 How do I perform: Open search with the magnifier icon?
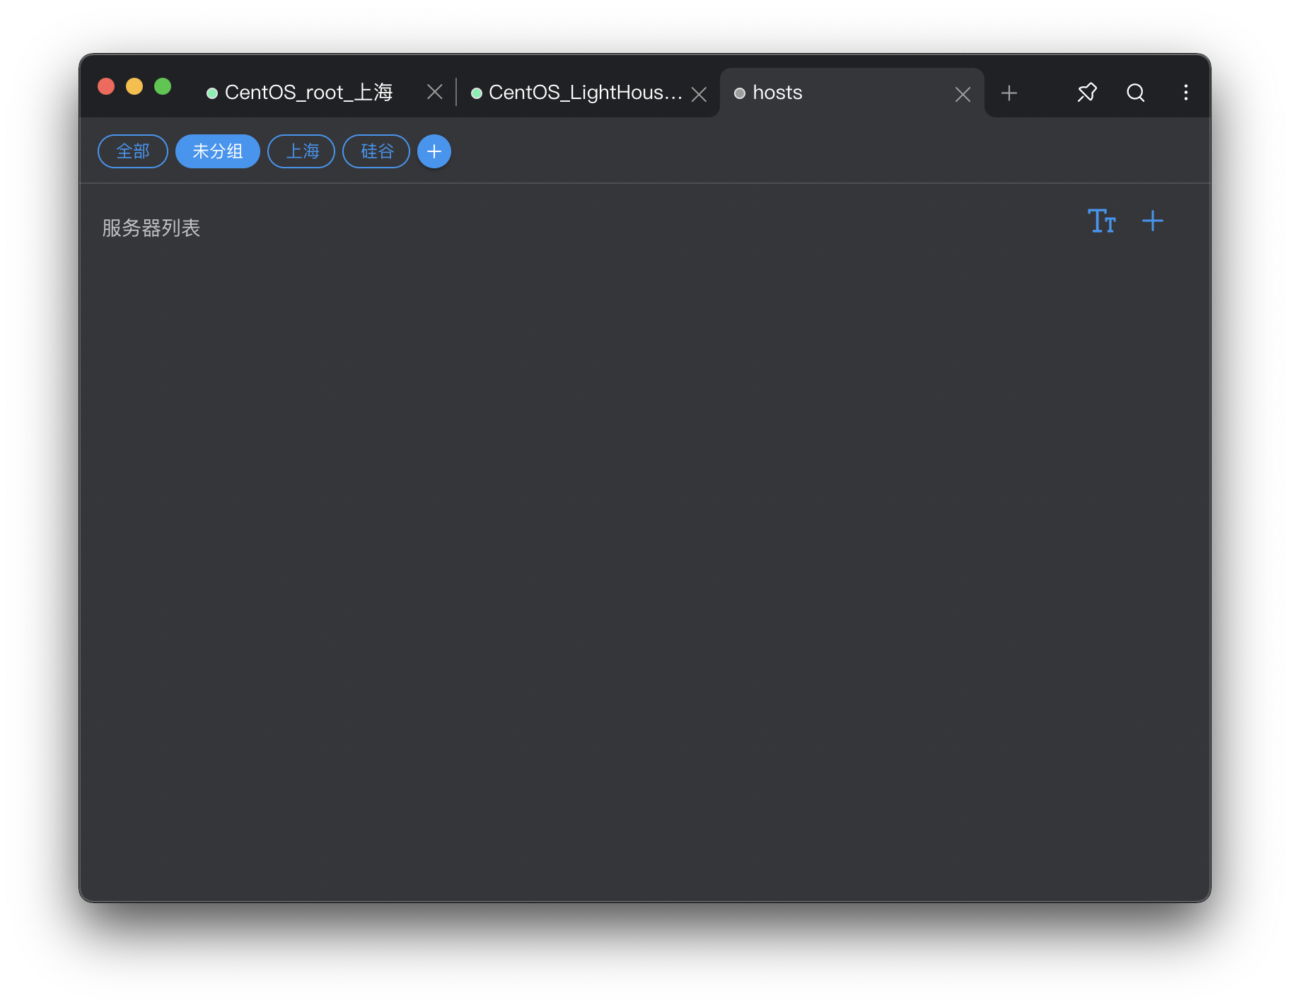tap(1136, 93)
